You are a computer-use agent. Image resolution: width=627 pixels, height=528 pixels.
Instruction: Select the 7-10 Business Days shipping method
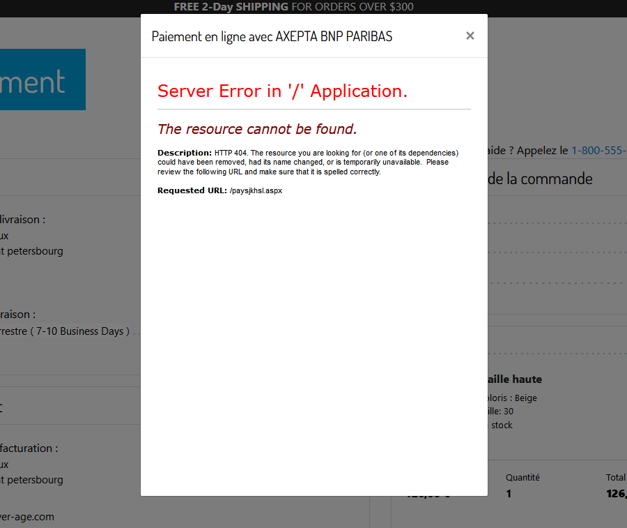65,331
